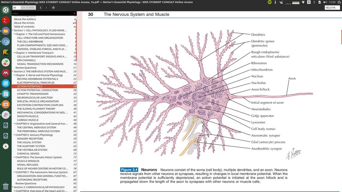The image size is (342, 192).
Task: Select the highlighted ACTION POTENTIALS entry
Action: [44, 86]
